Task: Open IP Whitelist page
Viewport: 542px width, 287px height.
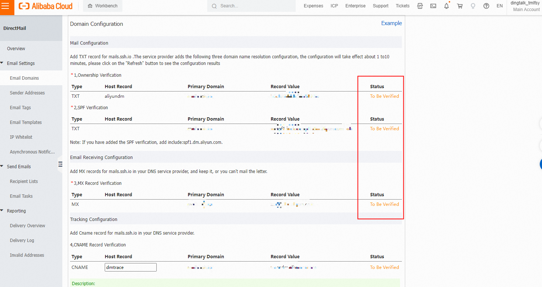Action: [21, 137]
